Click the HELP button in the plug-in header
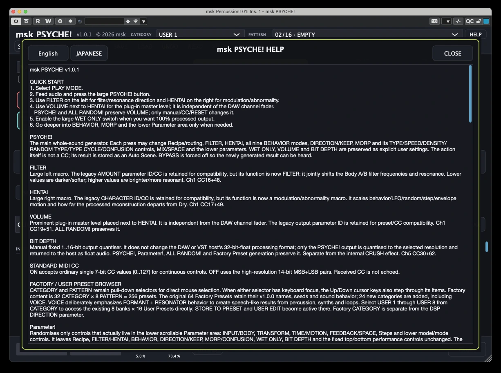This screenshot has height=373, width=501. (x=475, y=35)
